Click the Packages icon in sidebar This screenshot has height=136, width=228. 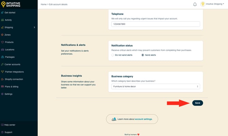tap(2, 57)
